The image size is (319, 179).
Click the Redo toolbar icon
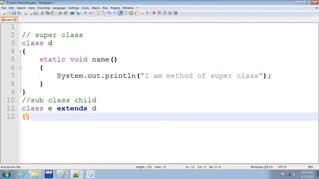(x=65, y=13)
